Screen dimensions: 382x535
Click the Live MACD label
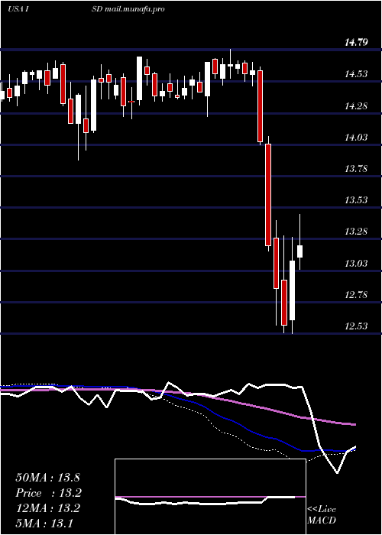(x=322, y=515)
